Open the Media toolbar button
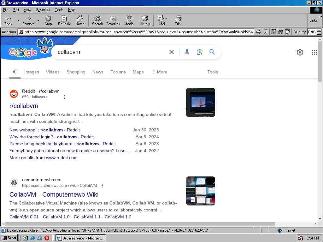This screenshot has width=323, height=242. 129,20
